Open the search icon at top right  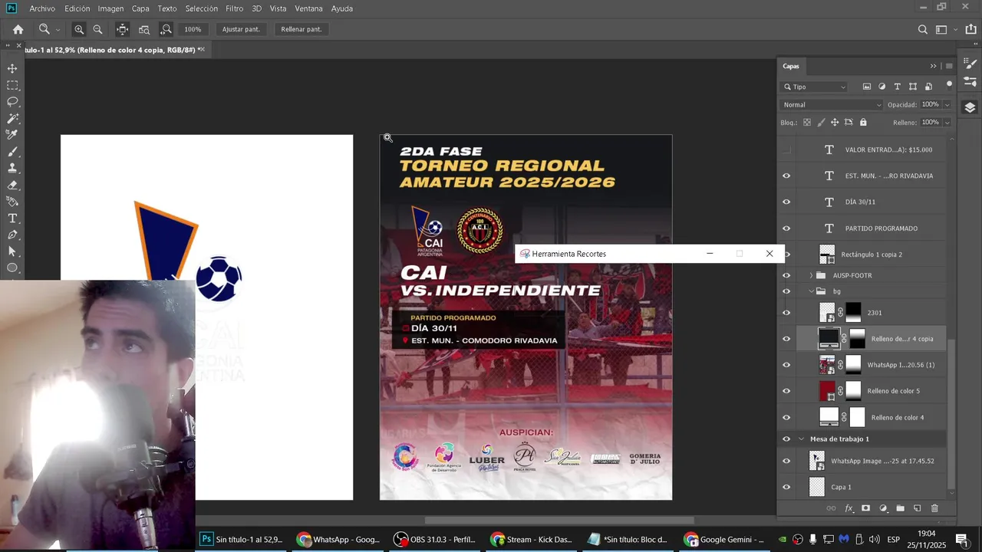pos(923,29)
